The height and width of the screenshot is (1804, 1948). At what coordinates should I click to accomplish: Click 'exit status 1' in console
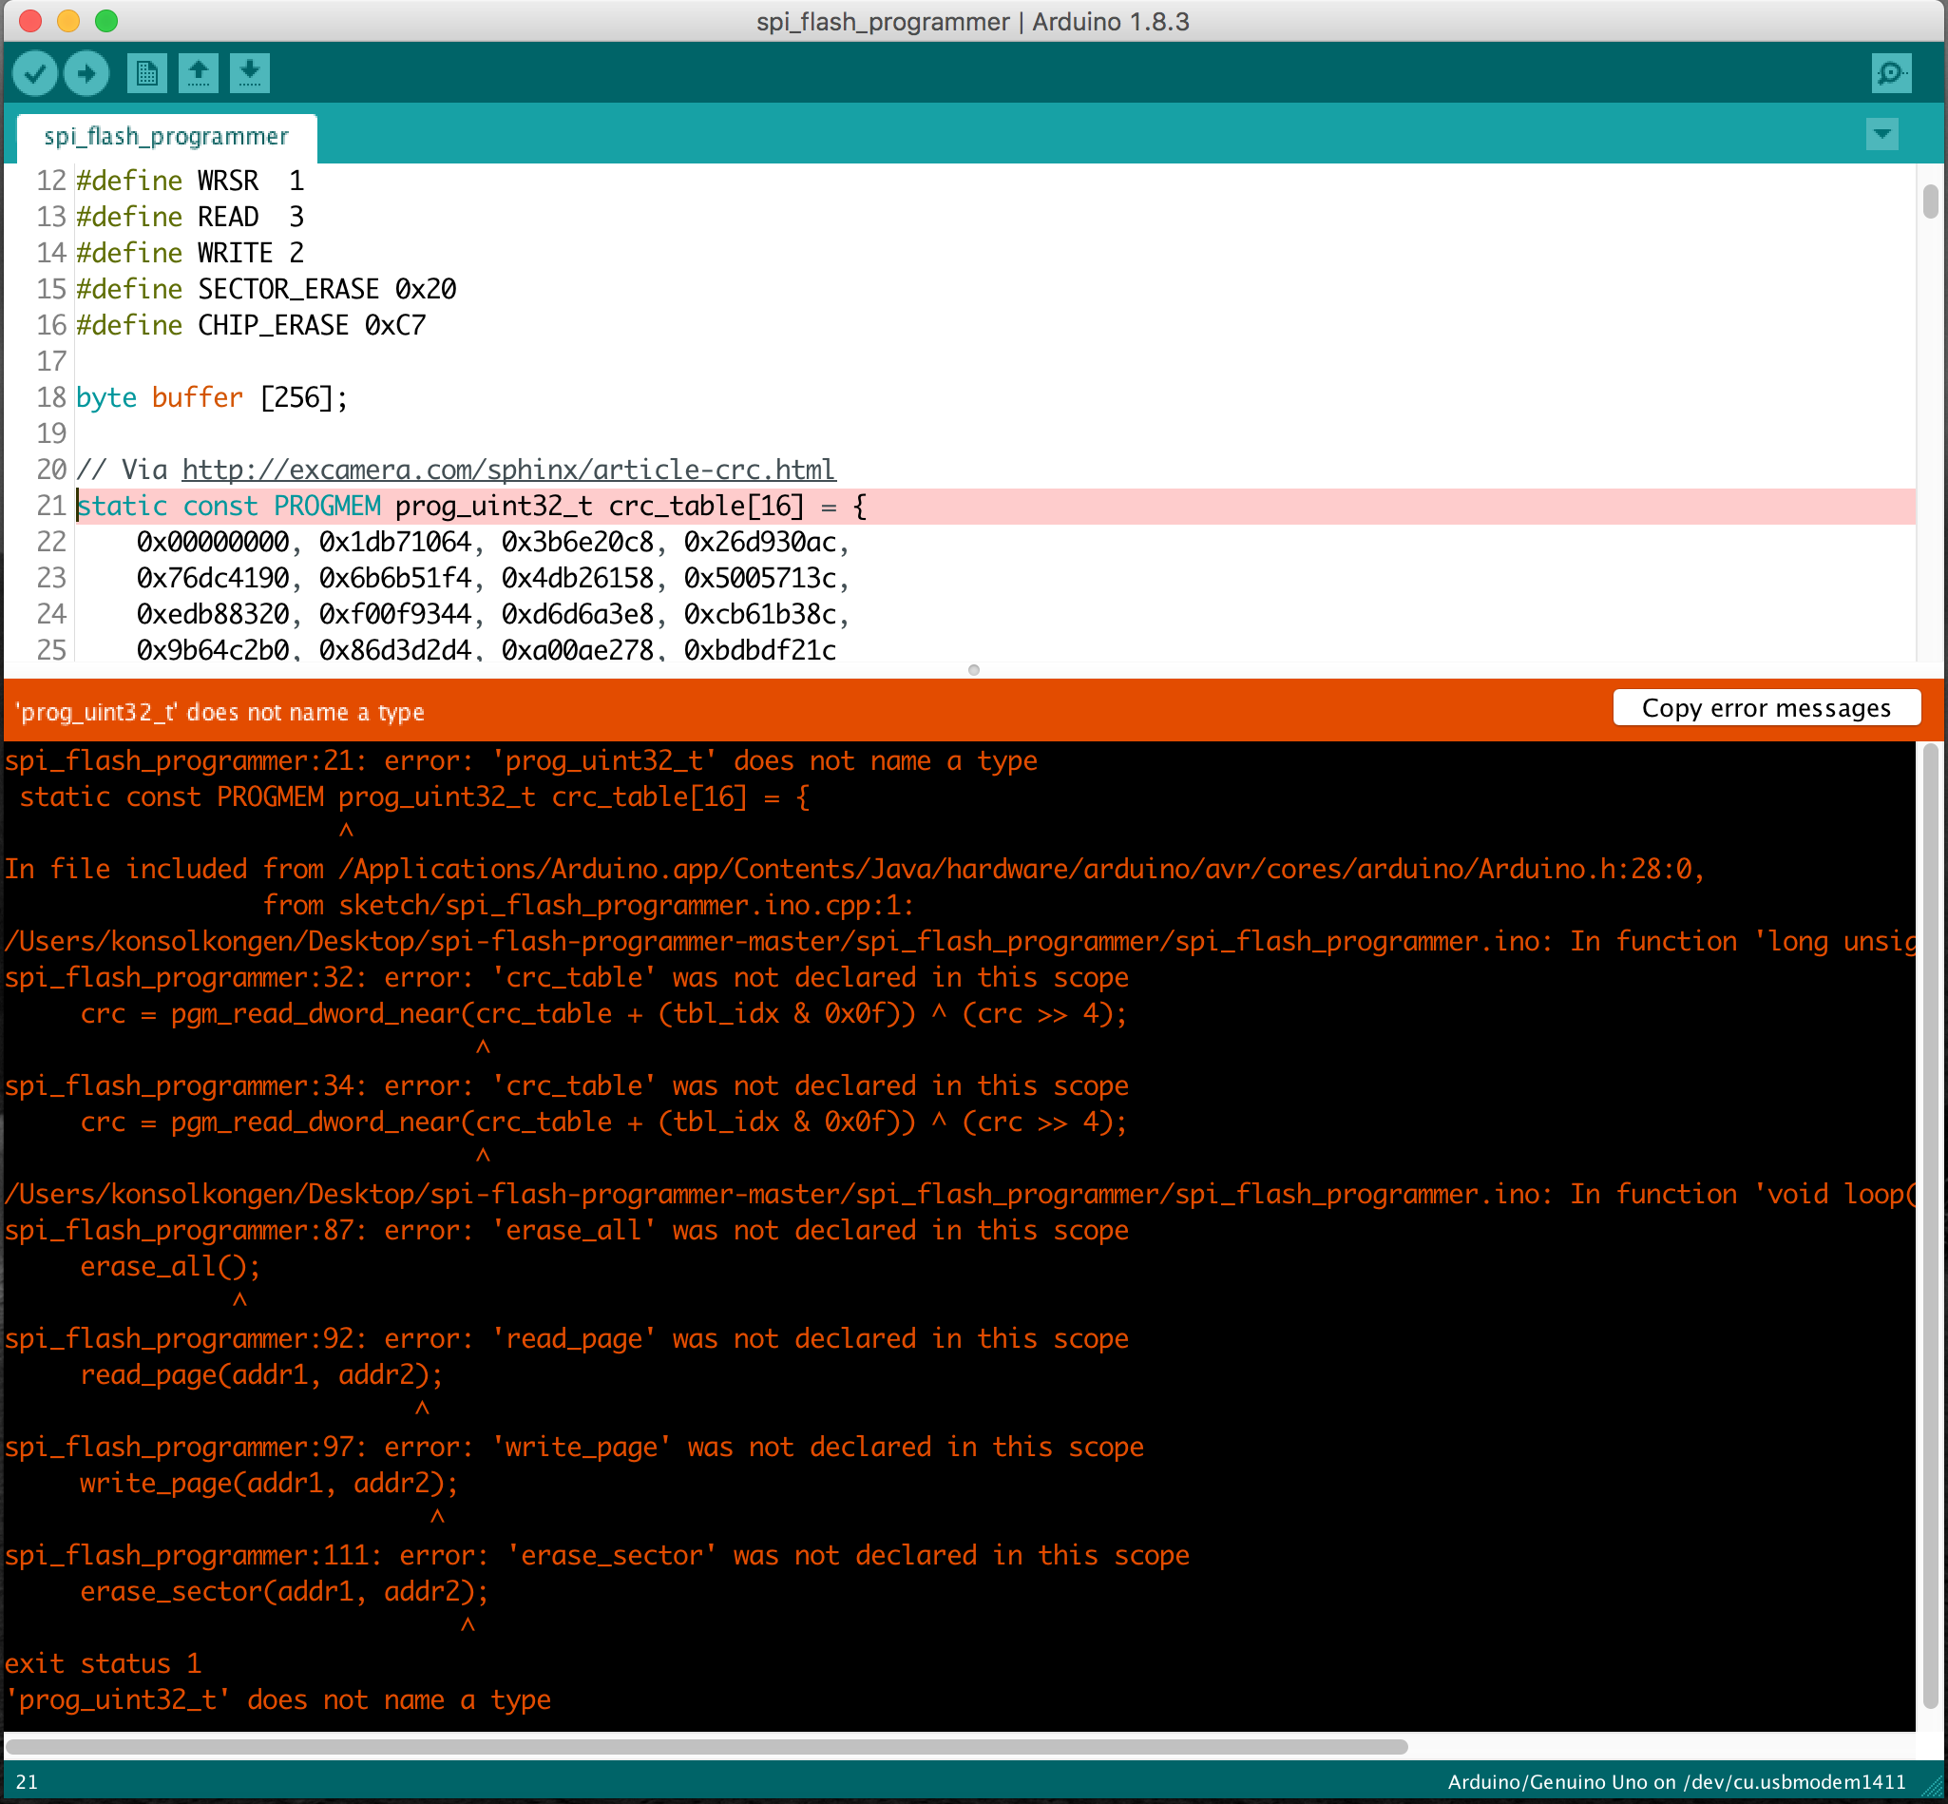104,1663
